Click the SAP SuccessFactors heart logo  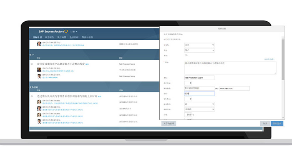pos(66,31)
